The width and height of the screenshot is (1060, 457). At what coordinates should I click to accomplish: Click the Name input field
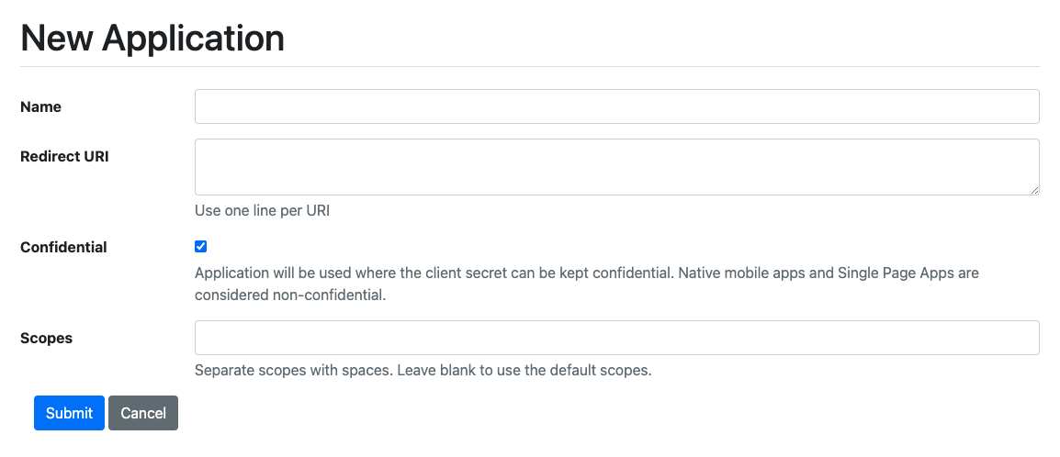coord(616,106)
